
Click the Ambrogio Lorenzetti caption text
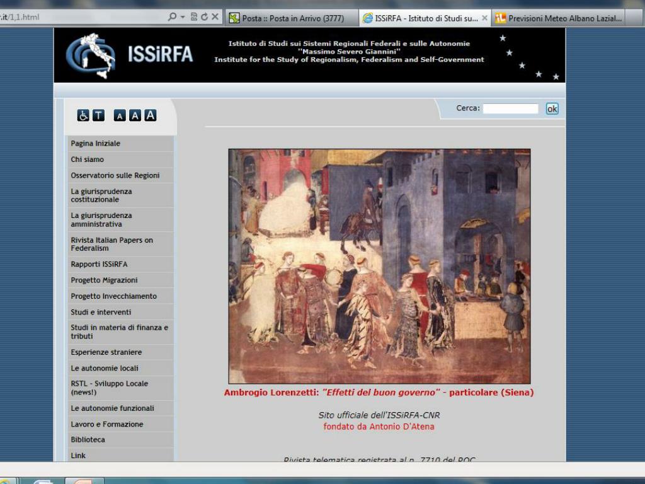pos(379,393)
